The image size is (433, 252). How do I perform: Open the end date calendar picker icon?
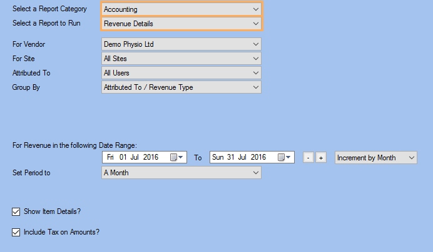pos(284,157)
